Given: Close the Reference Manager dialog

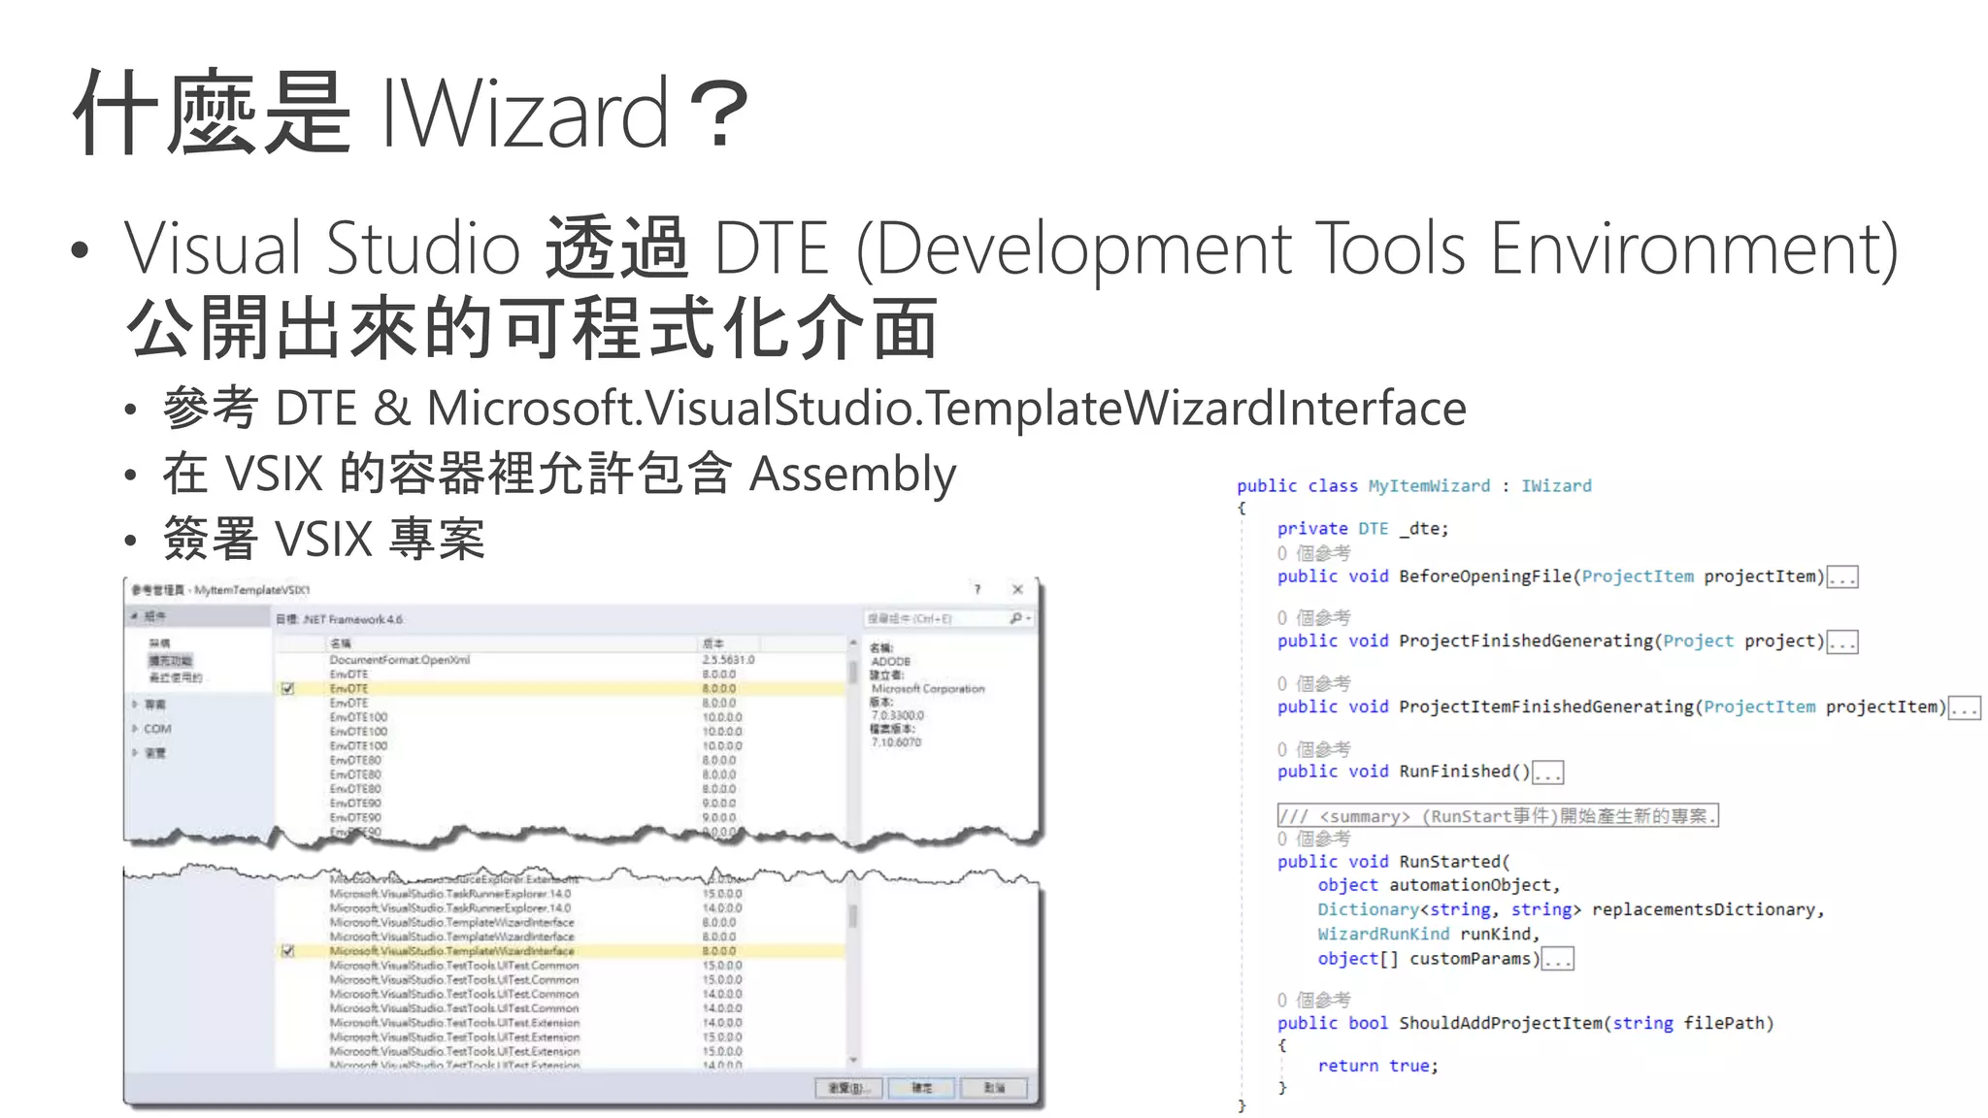Looking at the screenshot, I should point(1017,589).
